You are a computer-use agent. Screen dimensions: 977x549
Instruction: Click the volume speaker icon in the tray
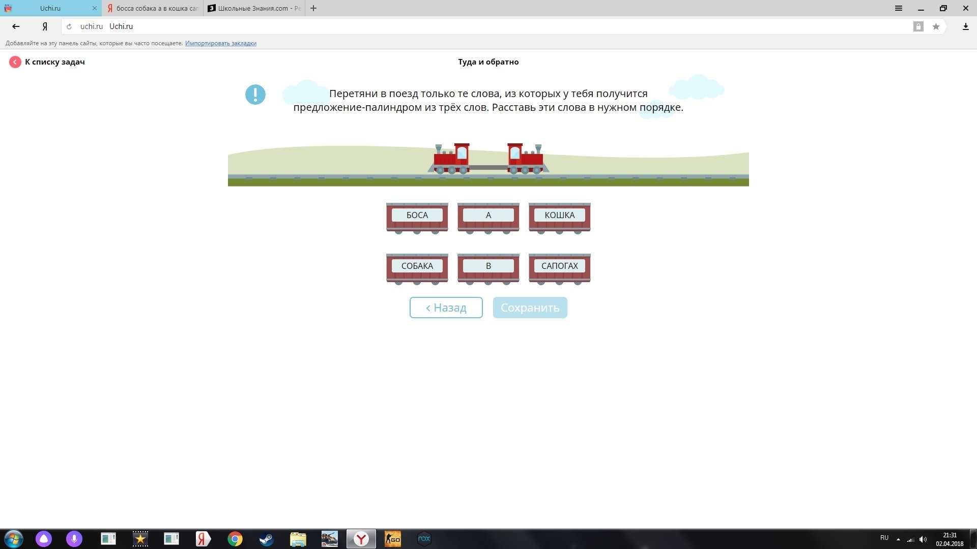pyautogui.click(x=923, y=539)
